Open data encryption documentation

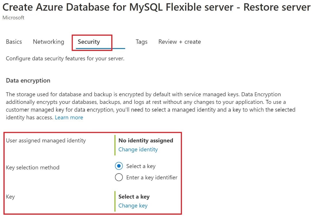coord(69,117)
